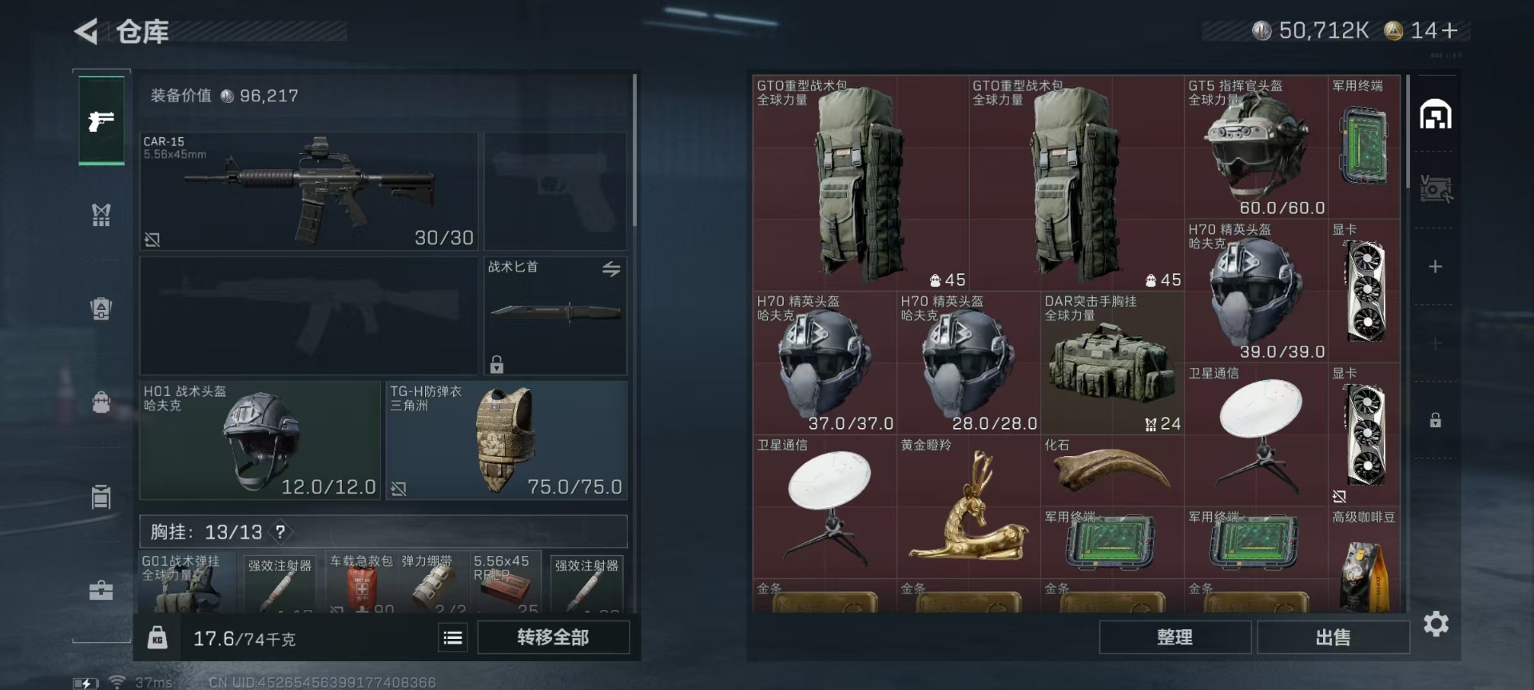Open the briefcase category in sidebar

point(101,591)
